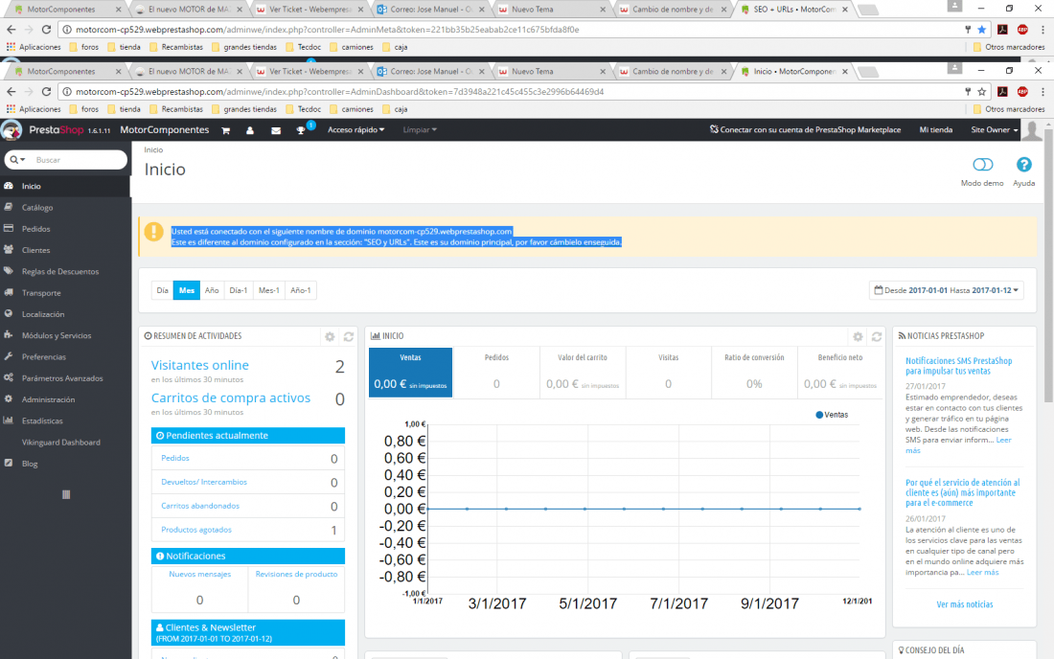Open the Devueltos/ Intercambios link

(204, 482)
